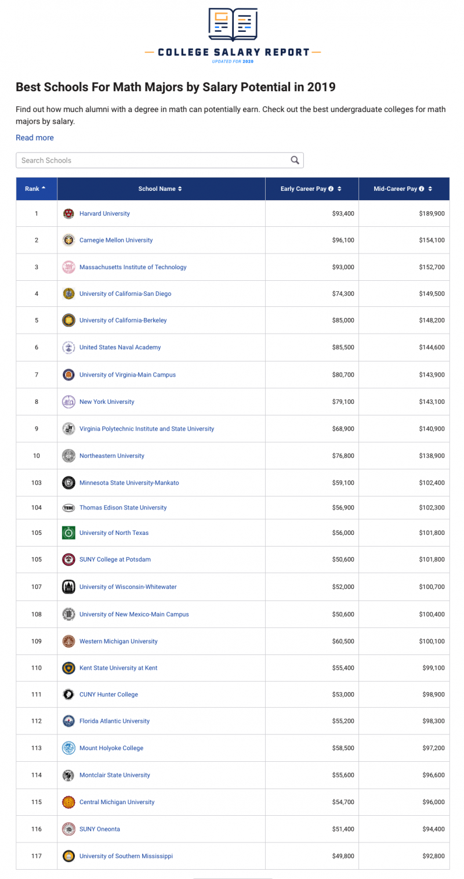Image resolution: width=464 pixels, height=879 pixels.
Task: Open the Carnegie Mellon University link
Action: (x=115, y=240)
